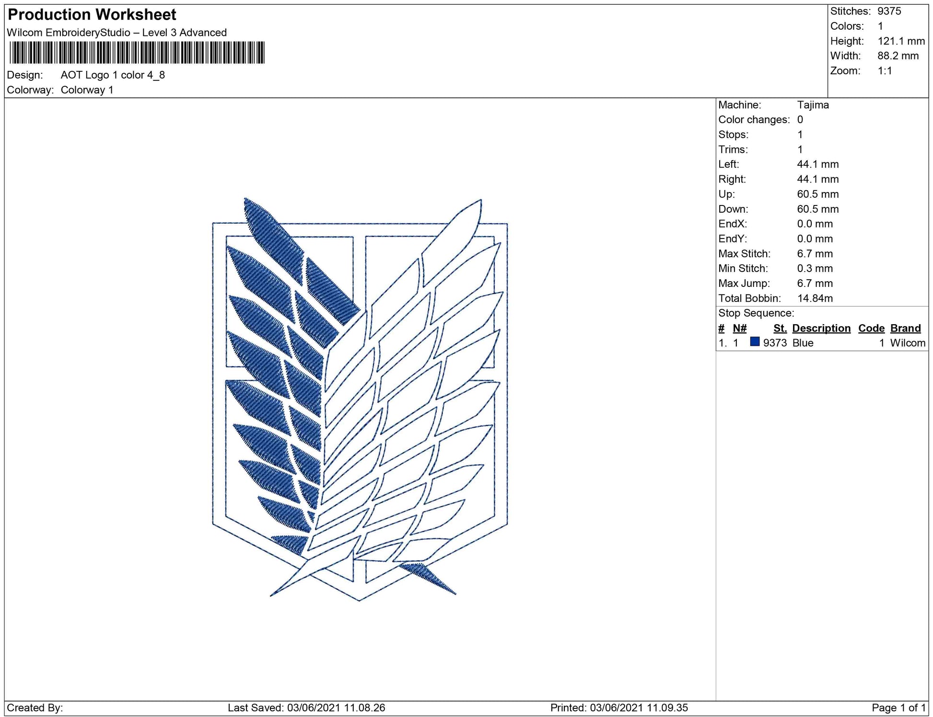Image resolution: width=933 pixels, height=717 pixels.
Task: Click the Wilcom brand entry
Action: (907, 343)
